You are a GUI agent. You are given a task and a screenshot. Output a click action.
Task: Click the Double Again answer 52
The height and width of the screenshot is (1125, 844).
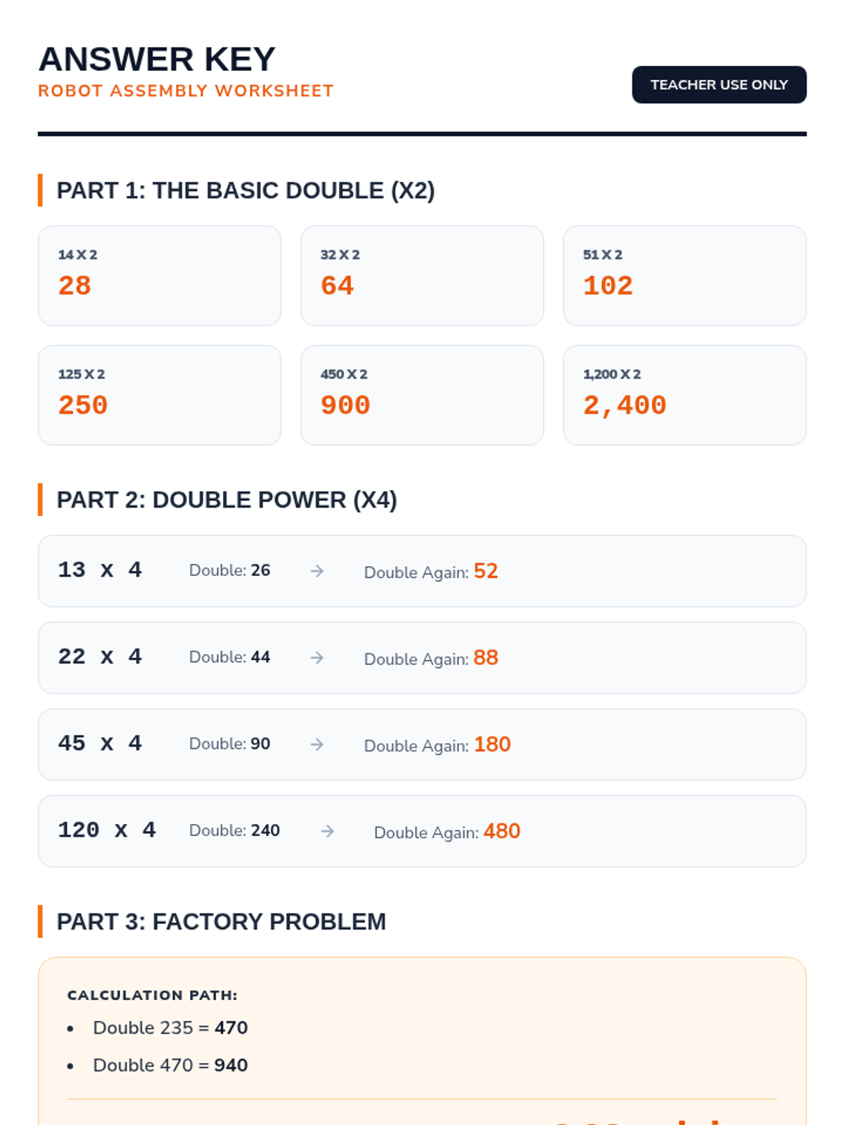pos(485,571)
